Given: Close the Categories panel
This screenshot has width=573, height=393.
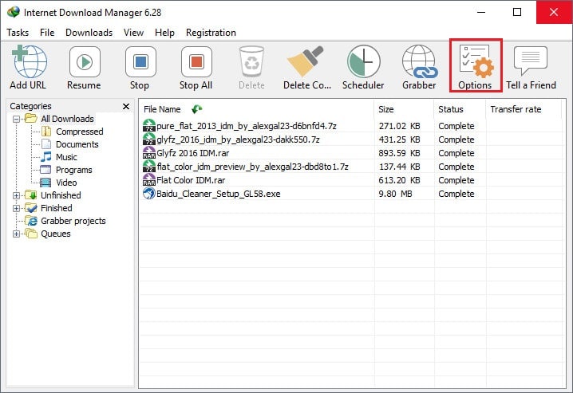Looking at the screenshot, I should tap(126, 106).
